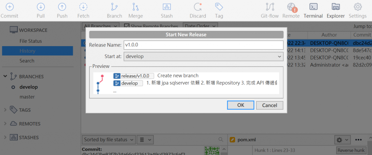Viewport: 372px width, 155px height.
Task: Expand the STASHES section
Action: [x=5, y=138]
